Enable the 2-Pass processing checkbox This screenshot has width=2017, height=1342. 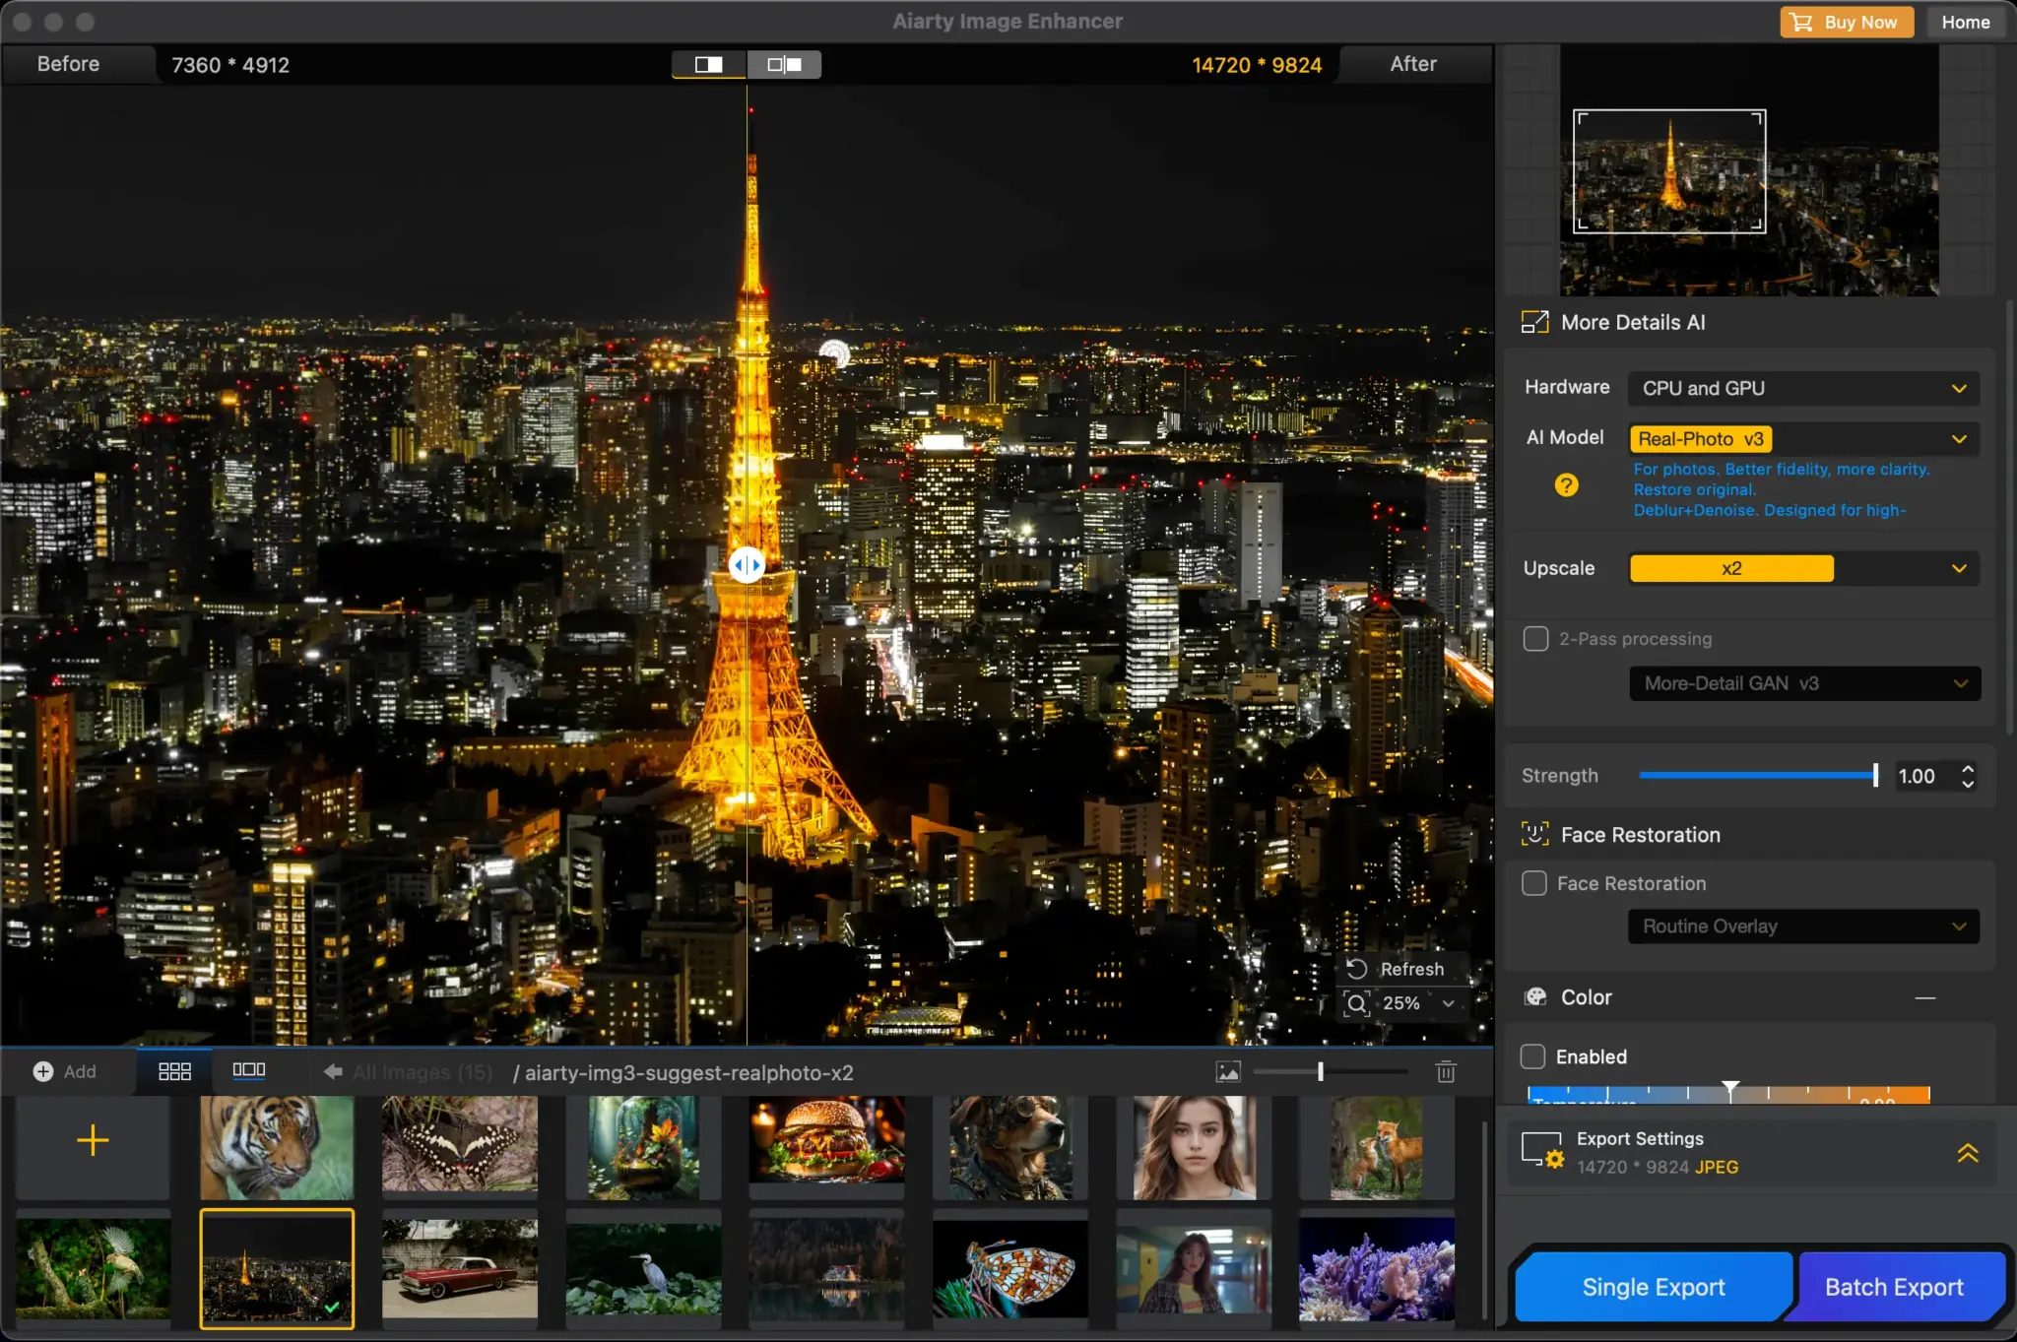1535,639
